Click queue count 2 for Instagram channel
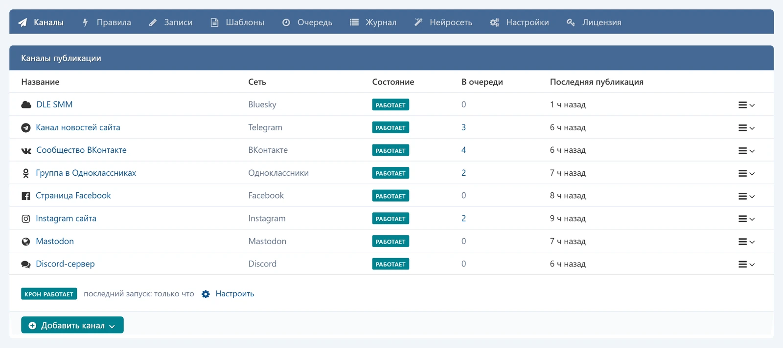This screenshot has width=783, height=348. [x=463, y=218]
